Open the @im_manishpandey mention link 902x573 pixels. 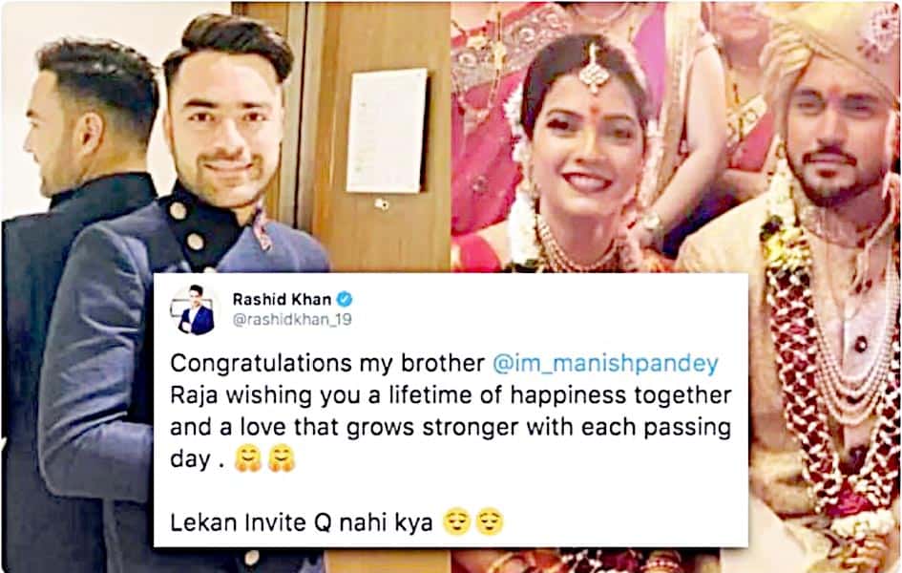[606, 364]
